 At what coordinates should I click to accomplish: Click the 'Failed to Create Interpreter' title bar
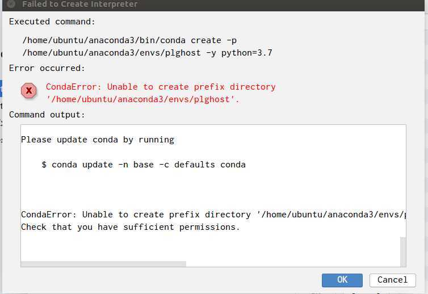213,5
